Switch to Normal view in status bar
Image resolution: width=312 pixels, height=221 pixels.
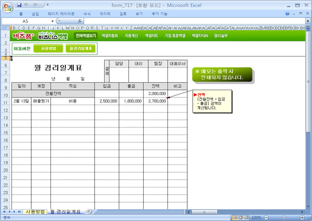pyautogui.click(x=235, y=217)
